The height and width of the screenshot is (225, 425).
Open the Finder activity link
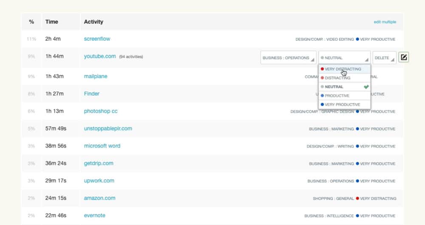tap(92, 94)
